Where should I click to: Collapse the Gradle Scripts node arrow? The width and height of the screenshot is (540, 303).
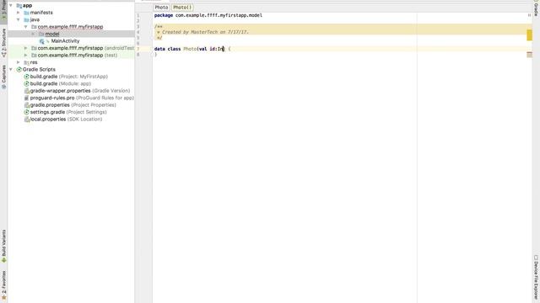tap(11, 69)
